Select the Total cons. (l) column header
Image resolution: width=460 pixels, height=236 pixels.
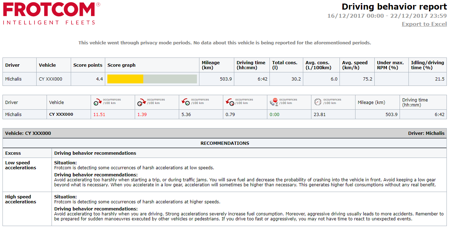click(x=284, y=65)
